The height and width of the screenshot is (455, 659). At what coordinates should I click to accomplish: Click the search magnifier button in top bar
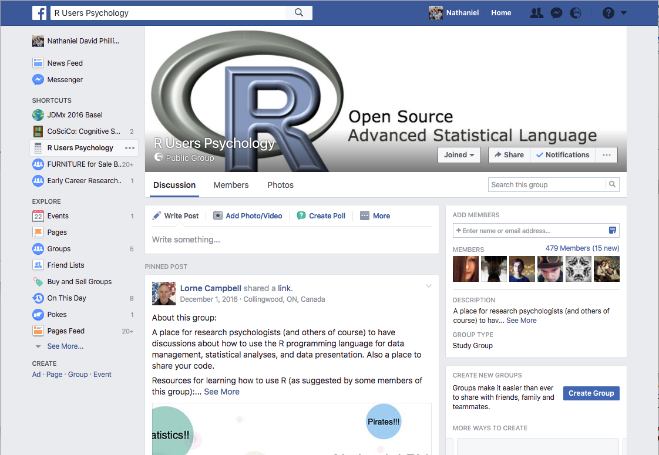pyautogui.click(x=299, y=12)
